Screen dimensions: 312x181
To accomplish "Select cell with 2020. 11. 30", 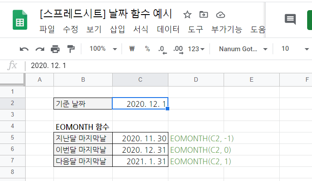I will pyautogui.click(x=140, y=138).
